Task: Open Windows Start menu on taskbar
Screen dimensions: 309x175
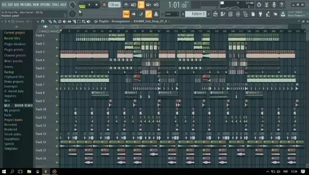Action: coord(4,172)
